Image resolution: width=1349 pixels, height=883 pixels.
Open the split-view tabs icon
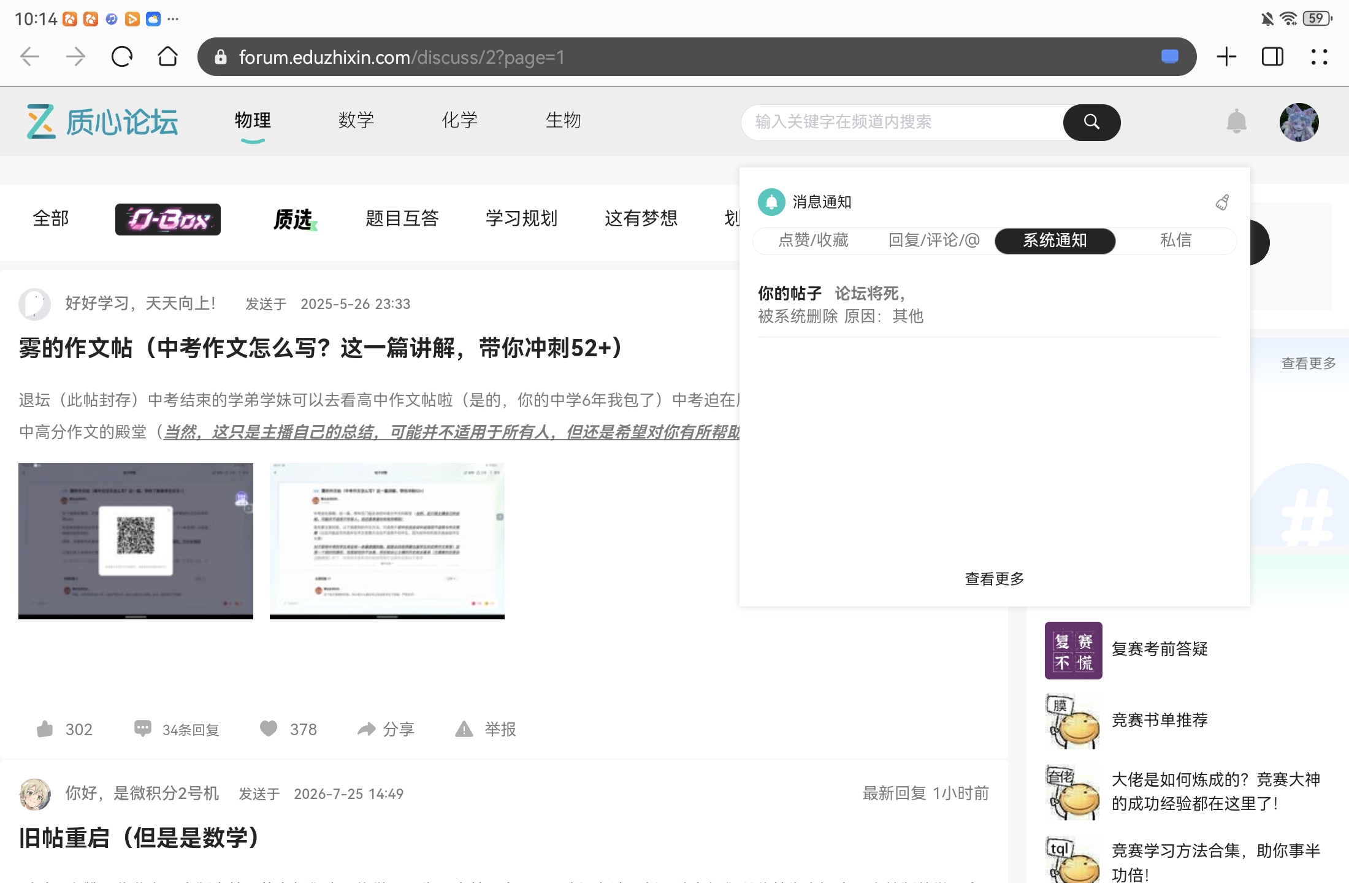1272,57
